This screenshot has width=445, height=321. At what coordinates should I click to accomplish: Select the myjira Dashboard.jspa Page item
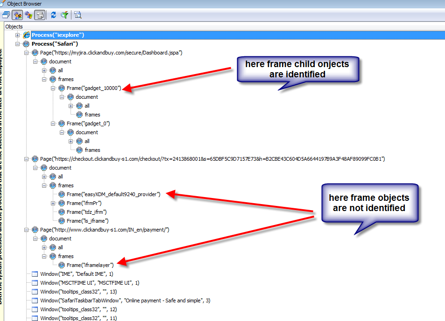click(x=111, y=53)
